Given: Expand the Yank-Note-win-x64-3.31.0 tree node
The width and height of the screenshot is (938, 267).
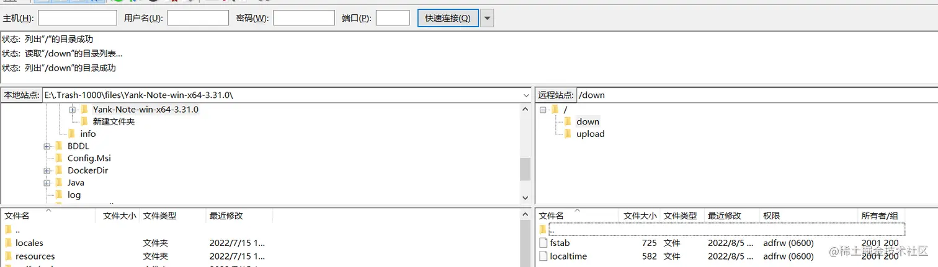Looking at the screenshot, I should [x=72, y=110].
